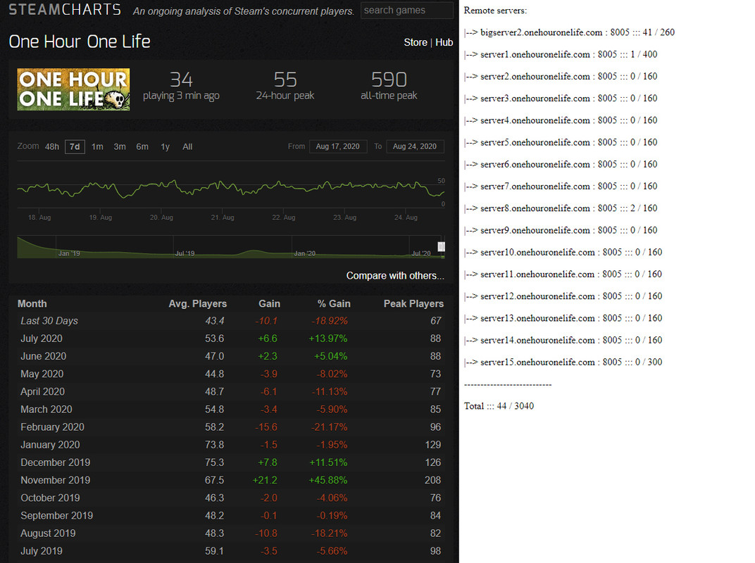Click the Remote servers heading
The image size is (755, 563).
[x=496, y=11]
